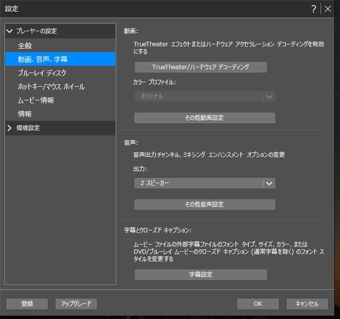
Task: Open ホットキー/マウス ホイール settings
Action: pyautogui.click(x=60, y=86)
